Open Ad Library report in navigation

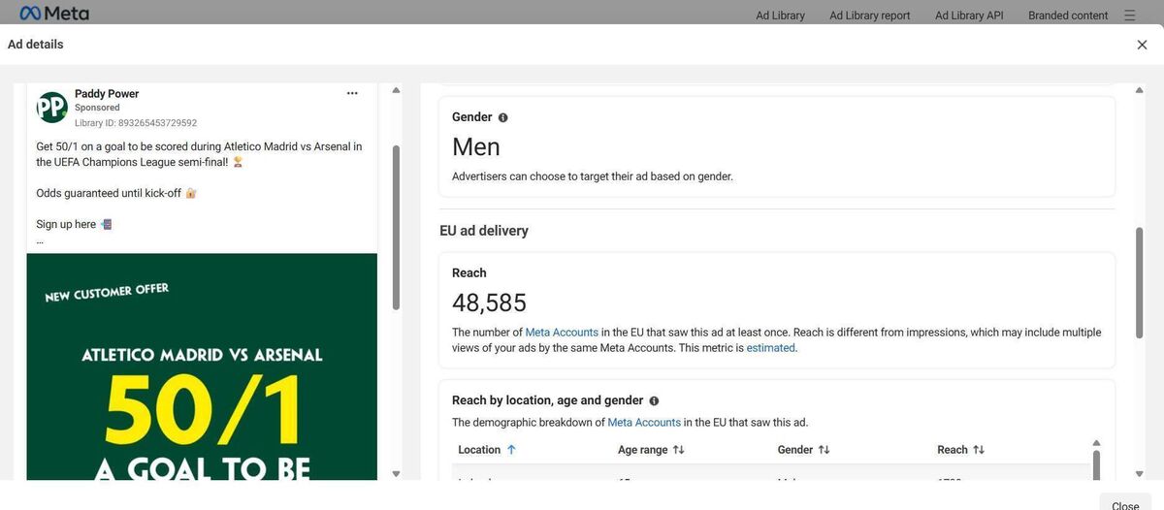pos(869,16)
